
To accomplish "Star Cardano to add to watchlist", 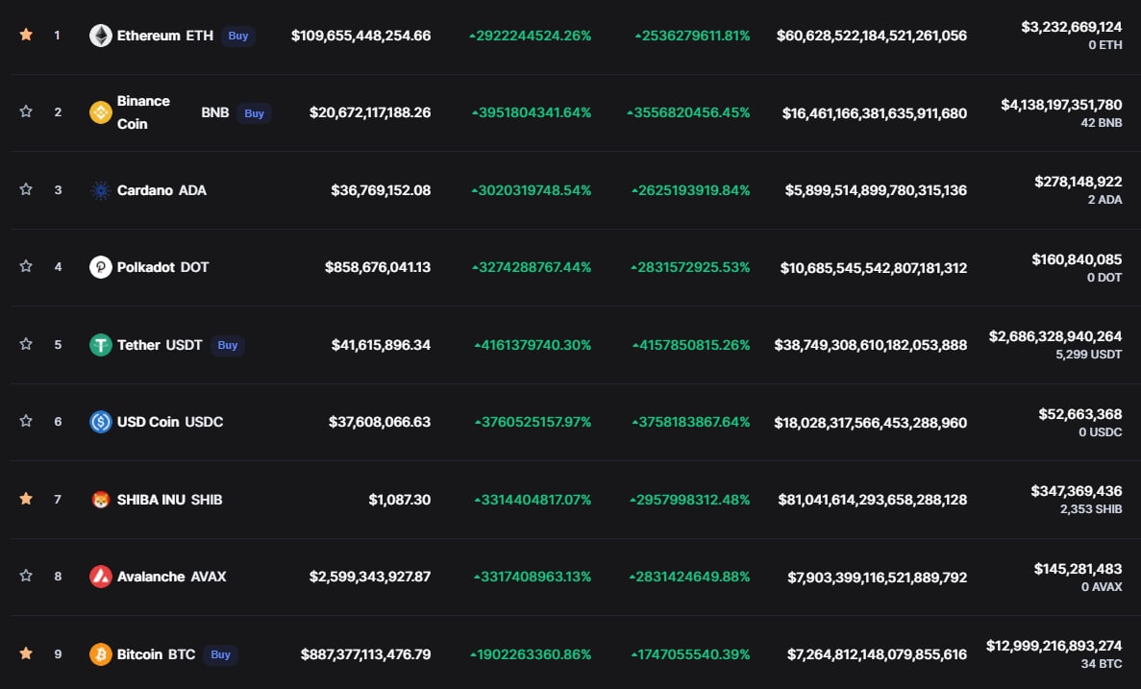I will click(x=26, y=190).
